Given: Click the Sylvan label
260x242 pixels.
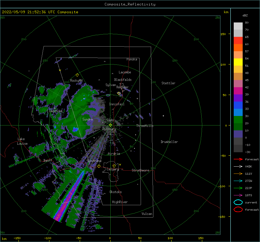Looking at the screenshot, I should 111,85.
